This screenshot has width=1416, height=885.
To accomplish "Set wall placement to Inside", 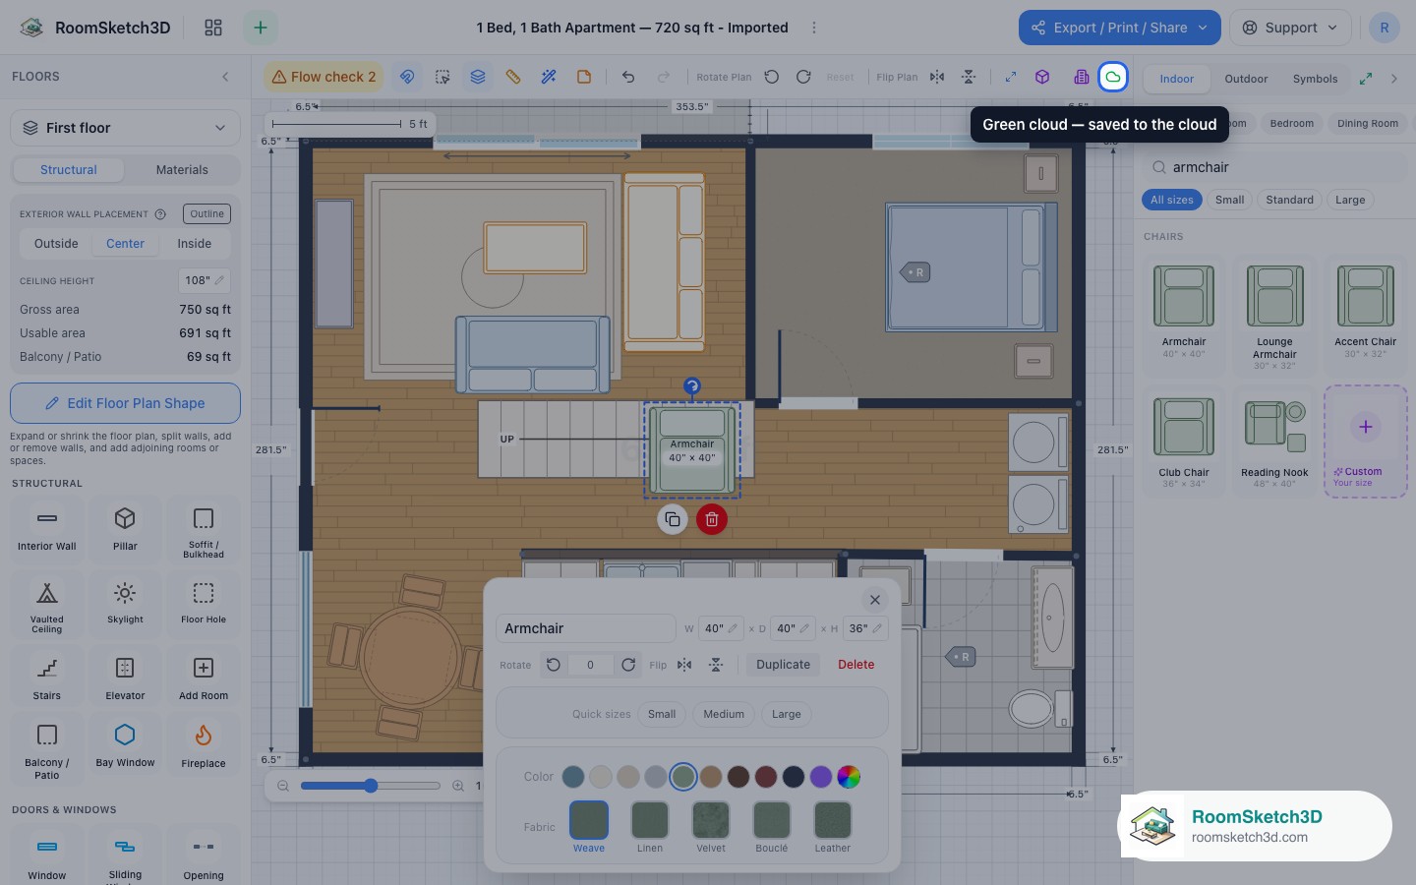I will [x=195, y=244].
